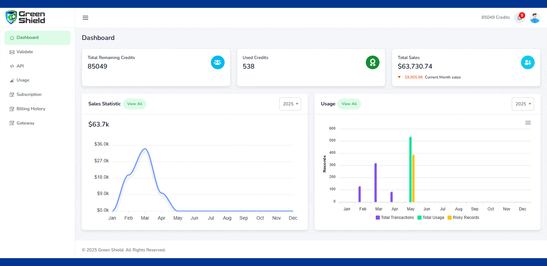Click the purple Total Transactions legend swatch
Image resolution: width=547 pixels, height=266 pixels.
[378, 218]
